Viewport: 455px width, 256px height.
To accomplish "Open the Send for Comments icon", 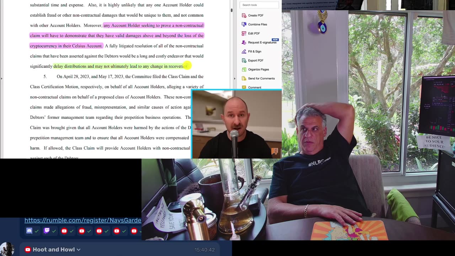I will pos(244,78).
